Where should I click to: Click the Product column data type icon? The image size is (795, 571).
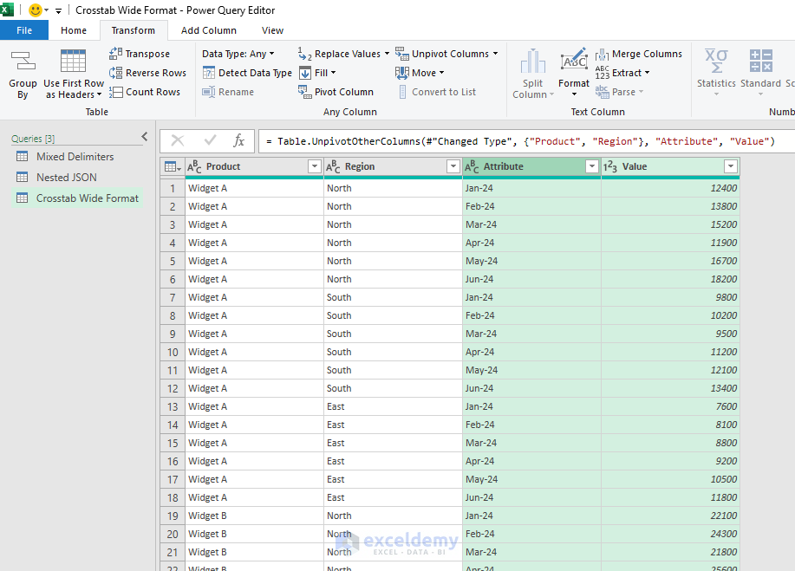coord(194,166)
